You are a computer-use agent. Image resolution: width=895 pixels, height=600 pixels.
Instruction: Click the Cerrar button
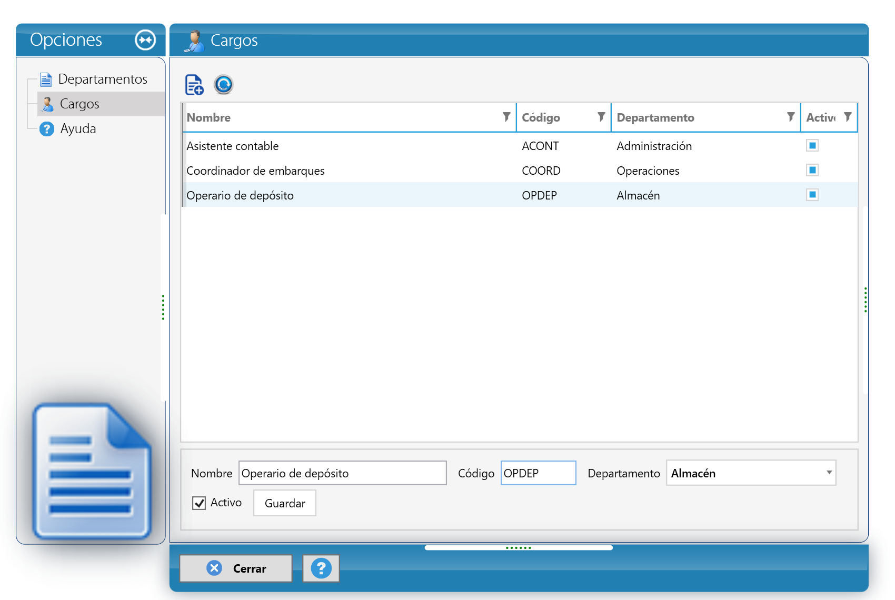(236, 568)
